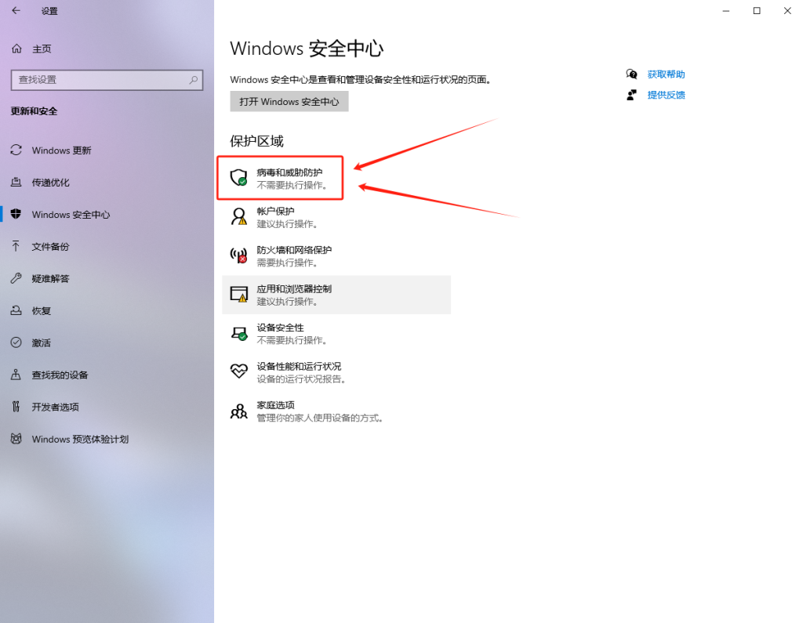The height and width of the screenshot is (623, 803).
Task: Close the Settings window
Action: coord(787,11)
